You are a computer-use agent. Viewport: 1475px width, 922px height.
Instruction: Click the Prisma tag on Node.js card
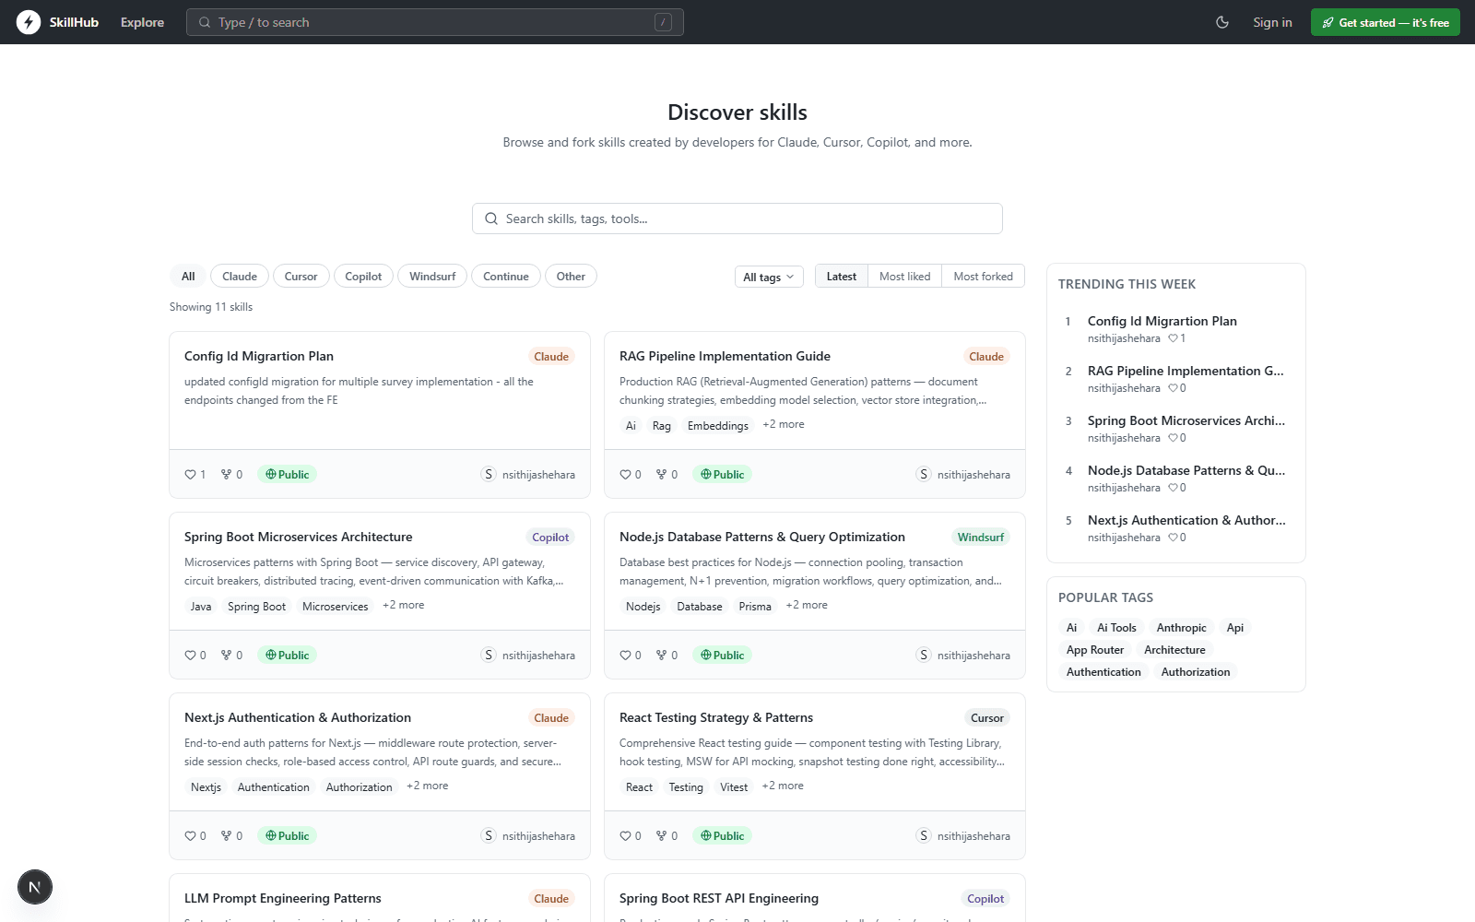coord(755,606)
